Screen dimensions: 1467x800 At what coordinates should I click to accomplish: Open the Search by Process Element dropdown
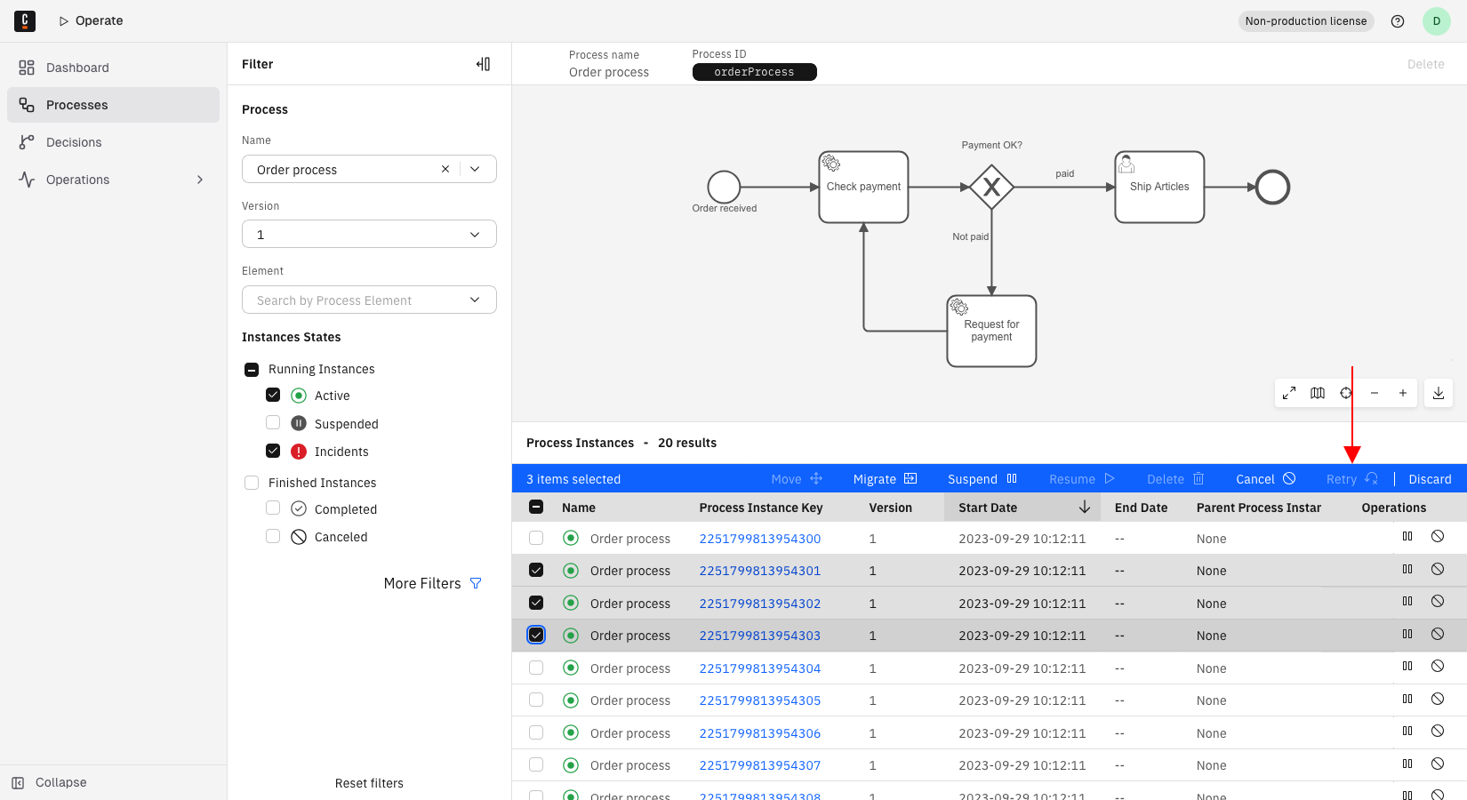[369, 300]
